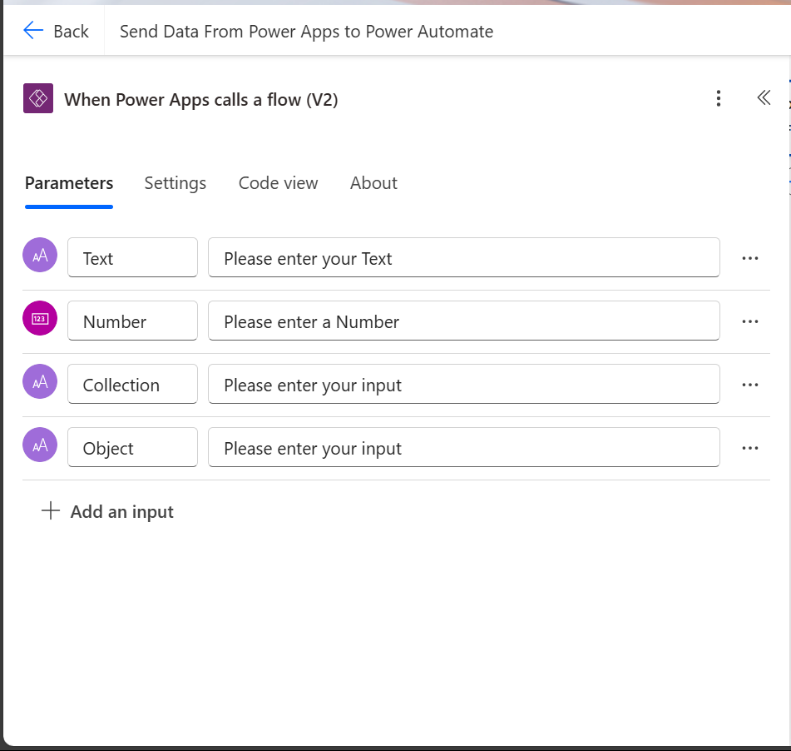791x751 pixels.
Task: Edit the Object input name field
Action: coord(133,447)
